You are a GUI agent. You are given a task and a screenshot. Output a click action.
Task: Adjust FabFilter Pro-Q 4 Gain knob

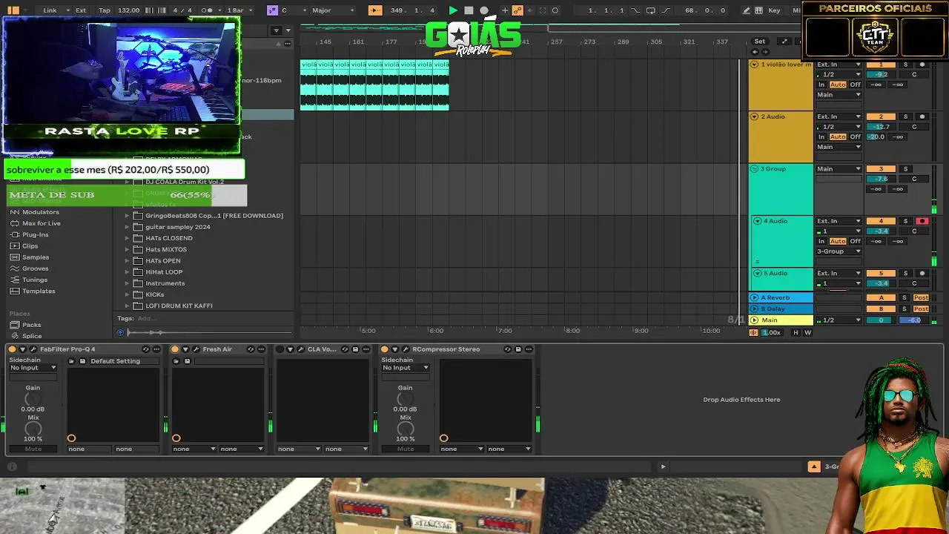pyautogui.click(x=33, y=399)
